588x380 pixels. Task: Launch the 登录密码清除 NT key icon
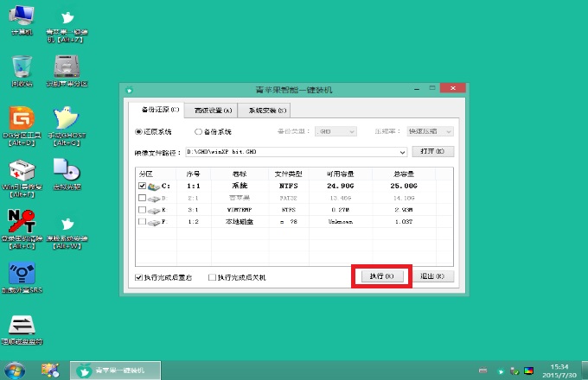[x=22, y=229]
